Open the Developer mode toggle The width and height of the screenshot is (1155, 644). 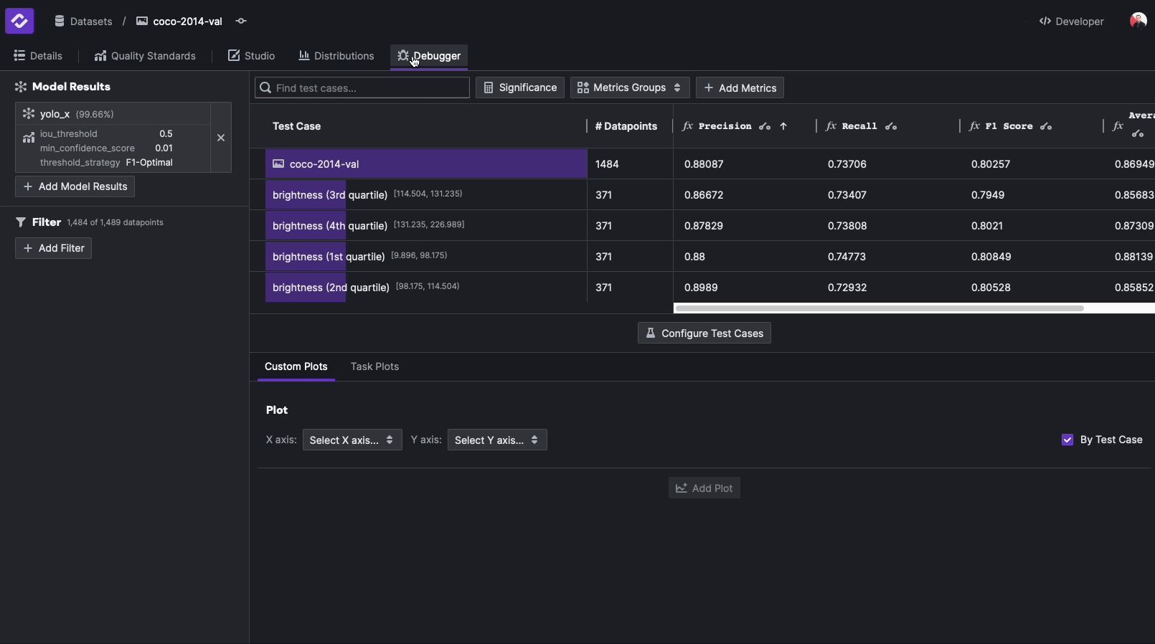(x=1071, y=22)
